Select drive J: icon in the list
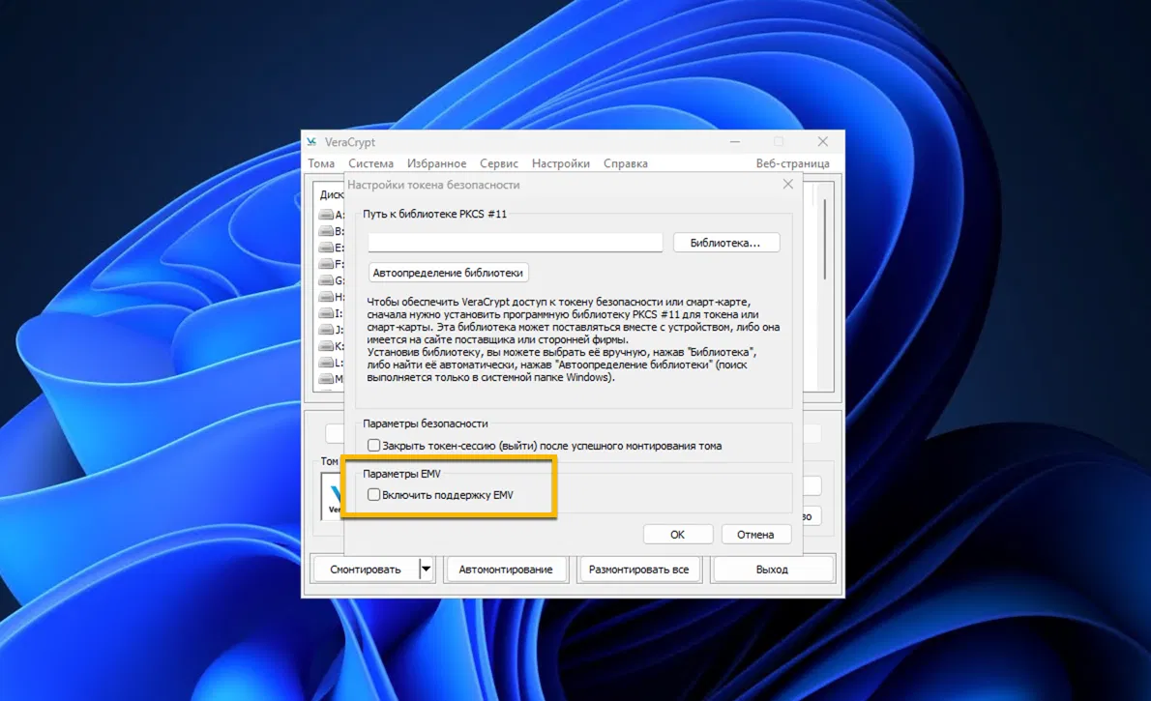1151x701 pixels. [x=326, y=330]
